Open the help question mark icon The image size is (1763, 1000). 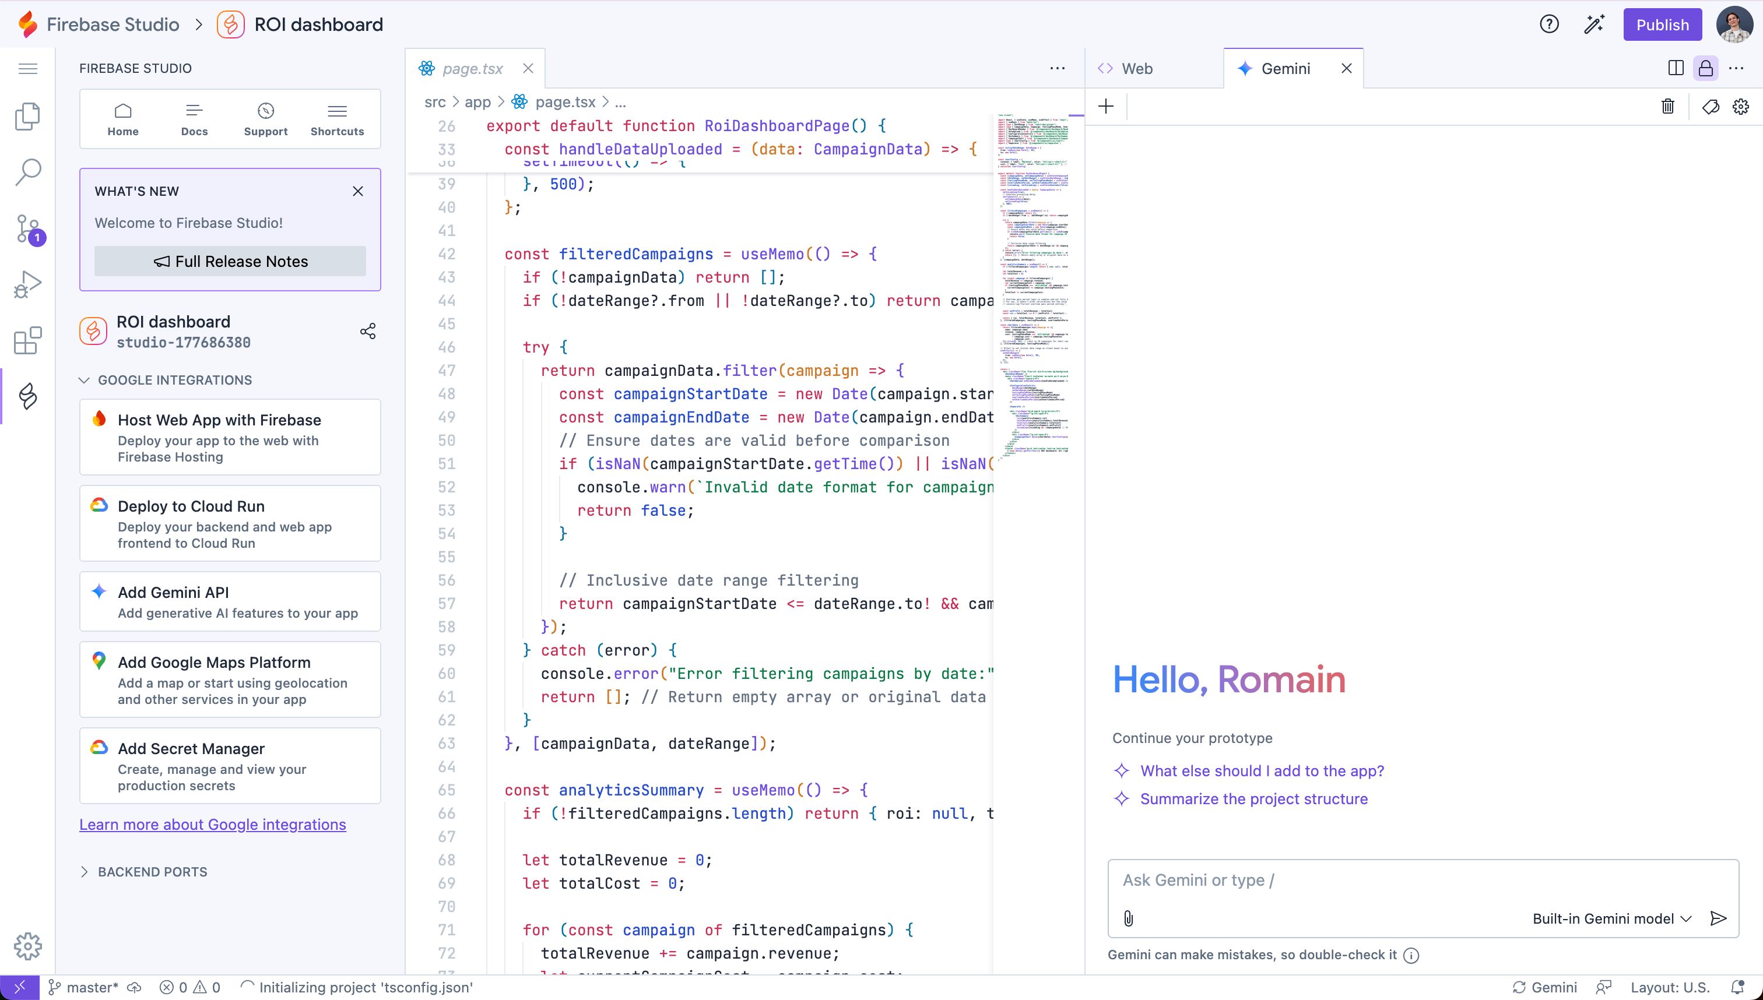tap(1549, 24)
